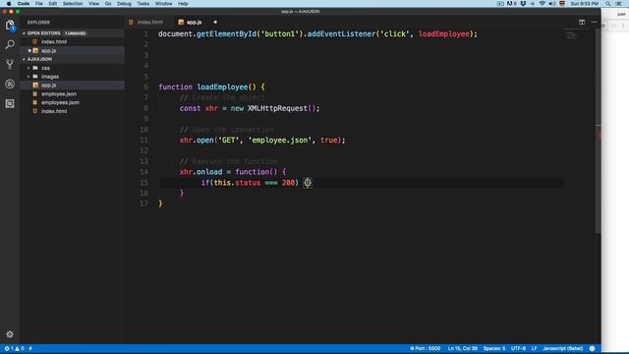This screenshot has width=629, height=354.
Task: Click the app.js tab file icon
Action: (x=181, y=22)
